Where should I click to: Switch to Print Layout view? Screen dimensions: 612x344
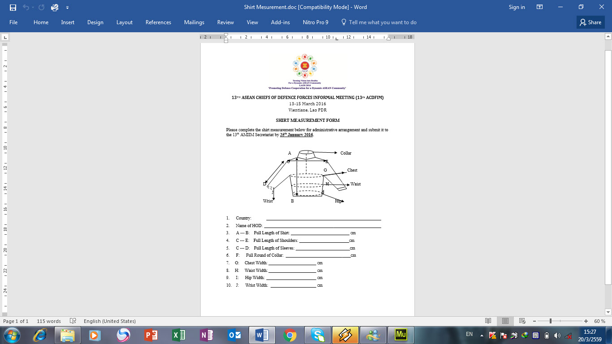pyautogui.click(x=505, y=321)
